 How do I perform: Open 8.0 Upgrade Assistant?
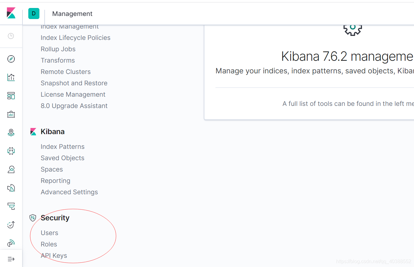click(74, 106)
